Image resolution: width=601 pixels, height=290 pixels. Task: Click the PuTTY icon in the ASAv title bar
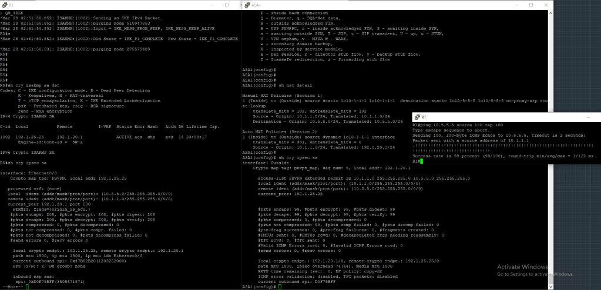click(247, 5)
